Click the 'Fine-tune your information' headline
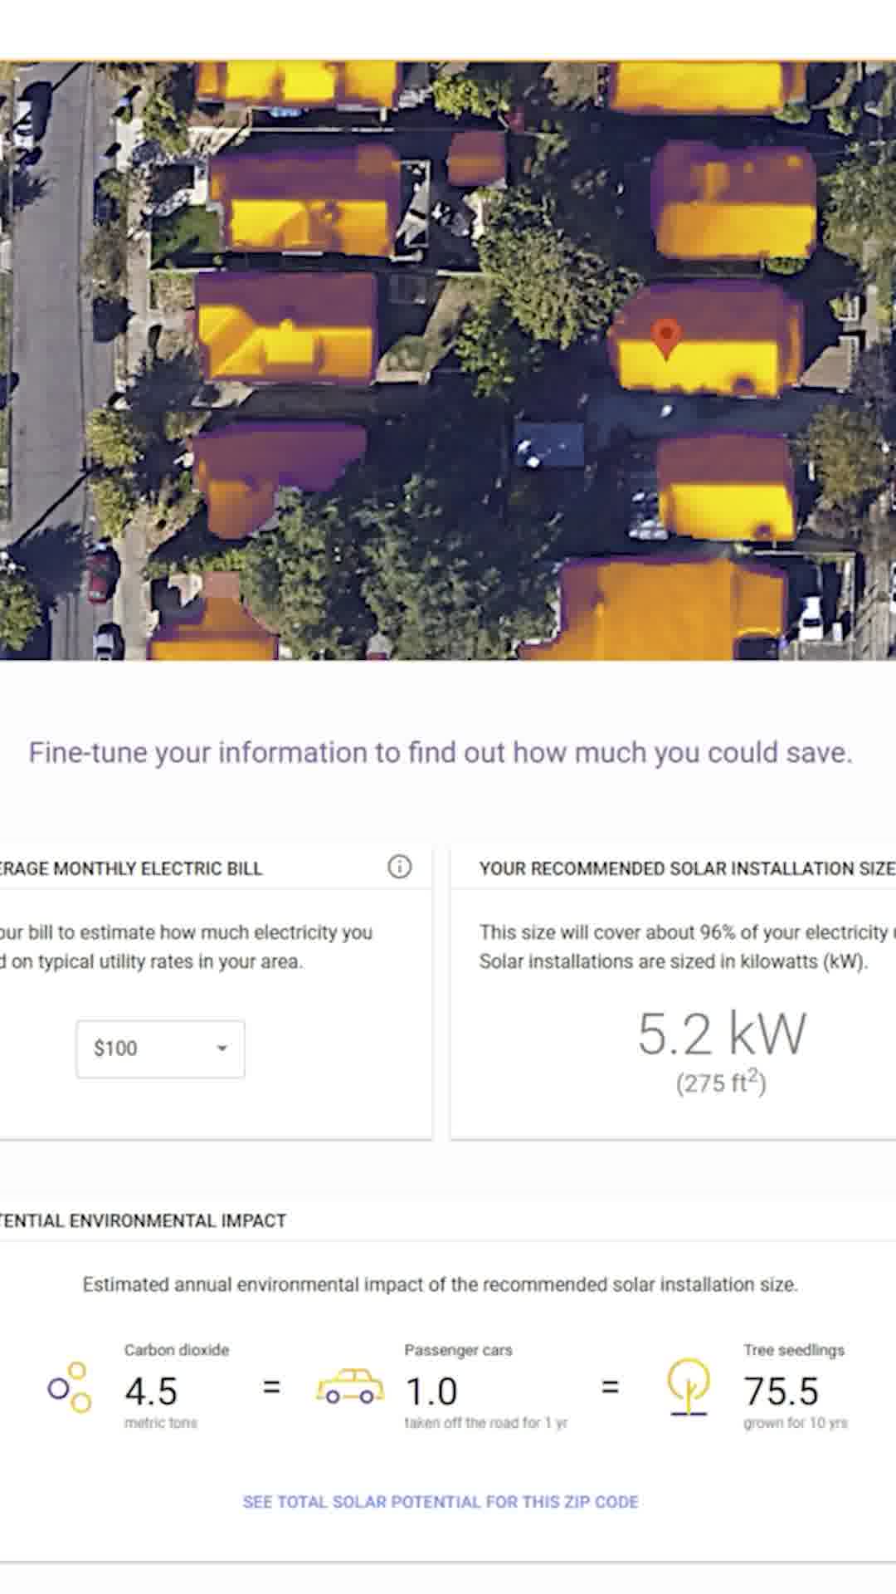The width and height of the screenshot is (896, 1594). (x=441, y=752)
